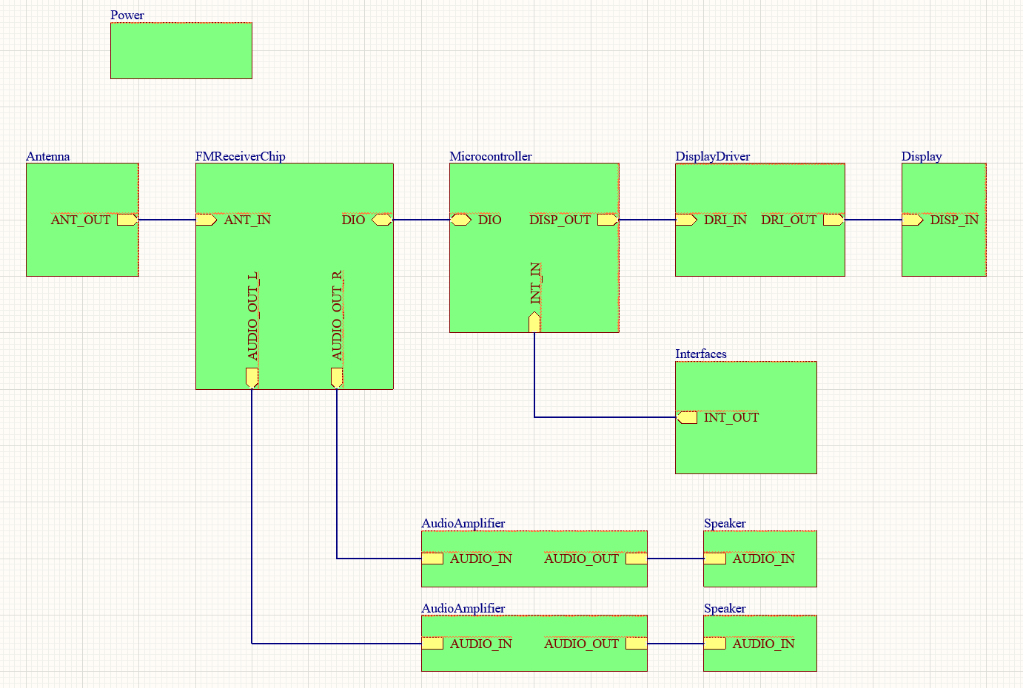Click the DRI_IN port icon on DisplayDriver

[x=686, y=220]
